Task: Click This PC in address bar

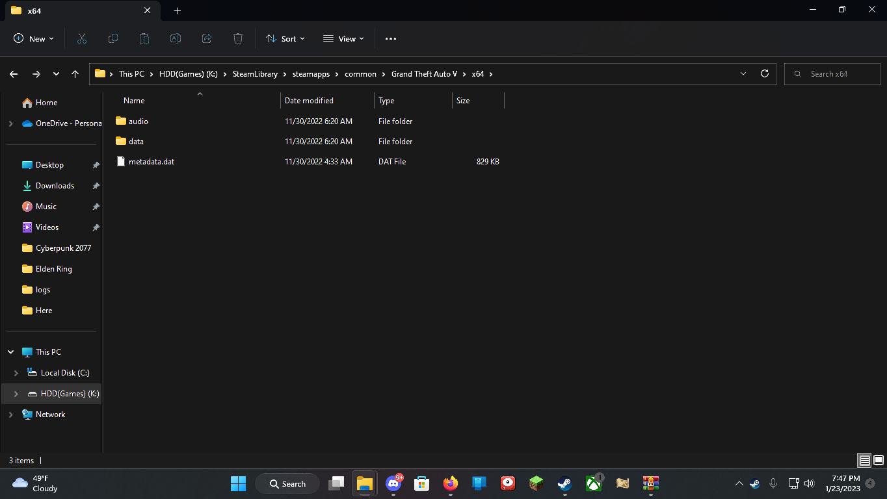Action: pos(131,74)
